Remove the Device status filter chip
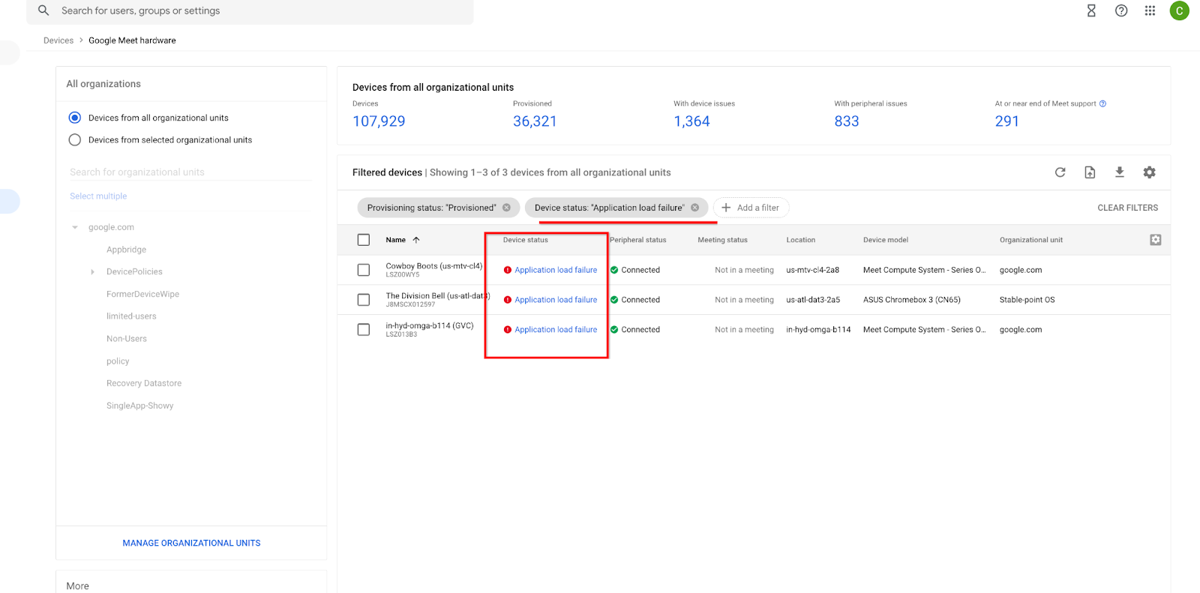The width and height of the screenshot is (1200, 593). click(695, 208)
